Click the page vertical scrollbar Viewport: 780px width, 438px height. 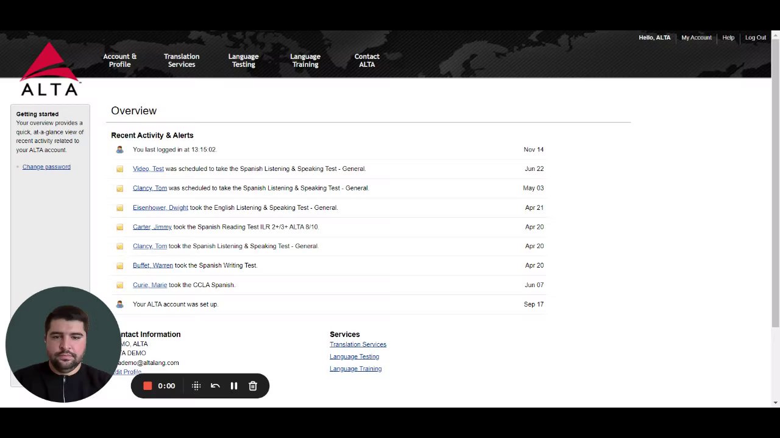point(775,182)
